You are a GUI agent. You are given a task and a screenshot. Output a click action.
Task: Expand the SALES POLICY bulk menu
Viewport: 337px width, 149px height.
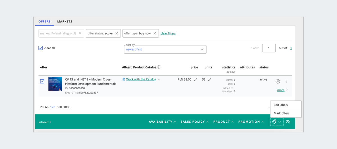195,122
